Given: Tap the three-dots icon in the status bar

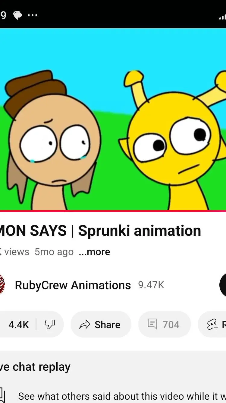Looking at the screenshot, I should (x=33, y=15).
